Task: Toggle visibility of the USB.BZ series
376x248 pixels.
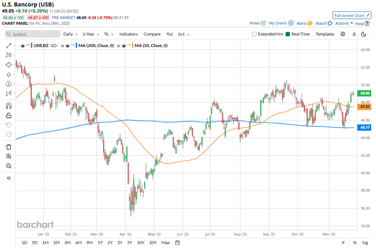Action: click(x=22, y=46)
